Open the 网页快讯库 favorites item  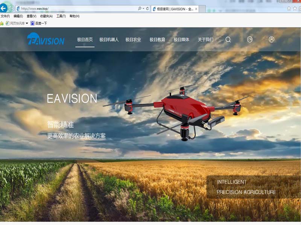tap(15, 23)
